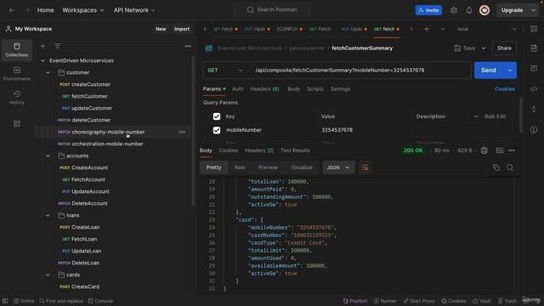
Task: Open the Collections sidebar panel
Action: point(17,49)
